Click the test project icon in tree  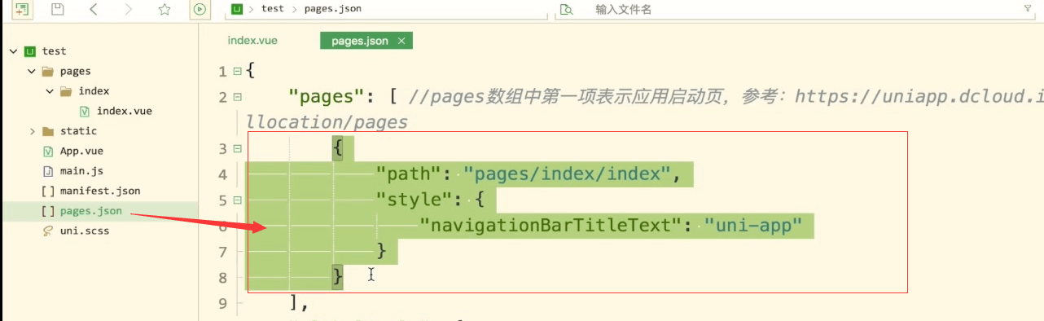click(30, 51)
